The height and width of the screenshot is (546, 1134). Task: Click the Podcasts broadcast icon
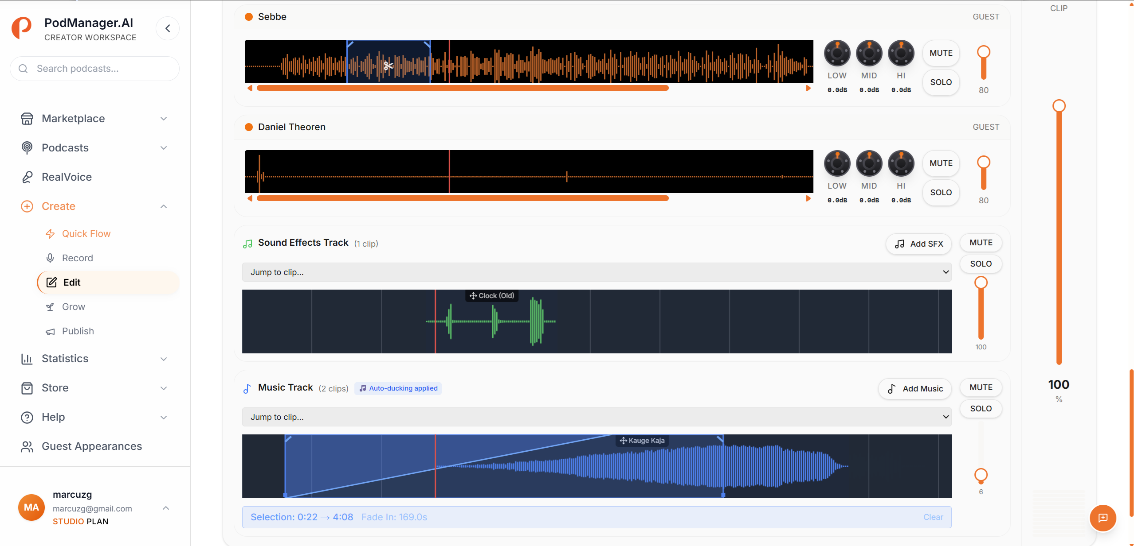tap(27, 148)
